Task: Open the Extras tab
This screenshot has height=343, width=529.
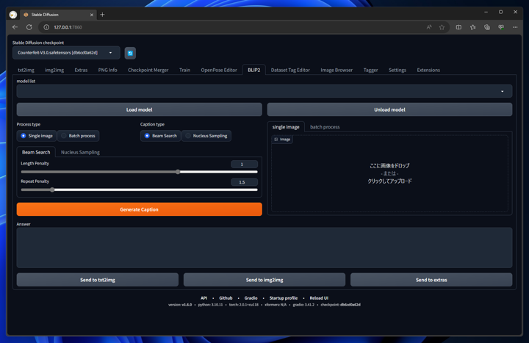Action: tap(81, 71)
